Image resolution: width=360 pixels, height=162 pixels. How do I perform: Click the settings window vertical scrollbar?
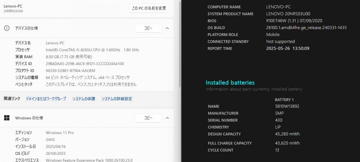tap(180, 43)
